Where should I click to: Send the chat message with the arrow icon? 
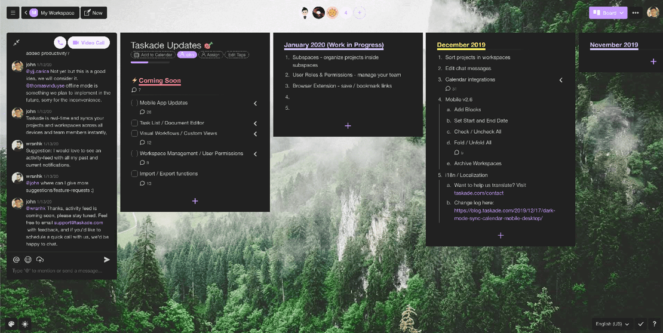click(107, 260)
